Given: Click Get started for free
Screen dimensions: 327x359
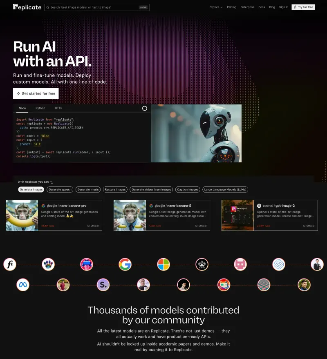Looking at the screenshot, I should (36, 94).
